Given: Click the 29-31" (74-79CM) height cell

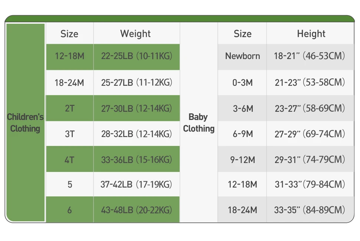Looking at the screenshot, I should (x=310, y=160).
